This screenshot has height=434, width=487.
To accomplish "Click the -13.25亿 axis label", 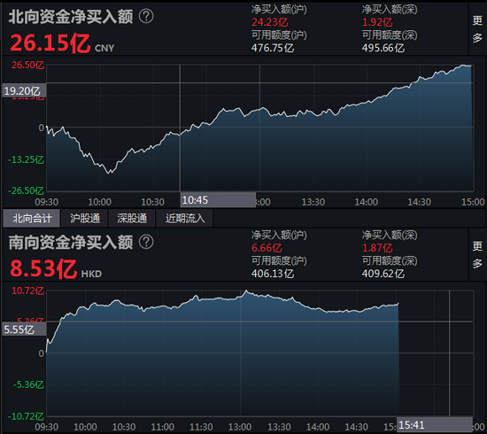I will coord(26,159).
